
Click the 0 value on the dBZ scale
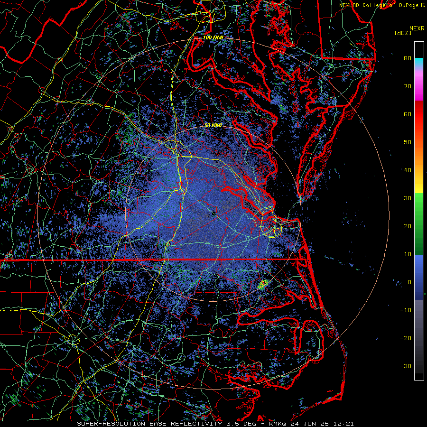tap(409, 282)
